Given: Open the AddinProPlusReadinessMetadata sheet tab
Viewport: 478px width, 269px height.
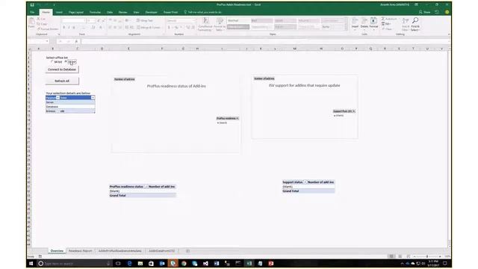Looking at the screenshot, I should point(119,251).
